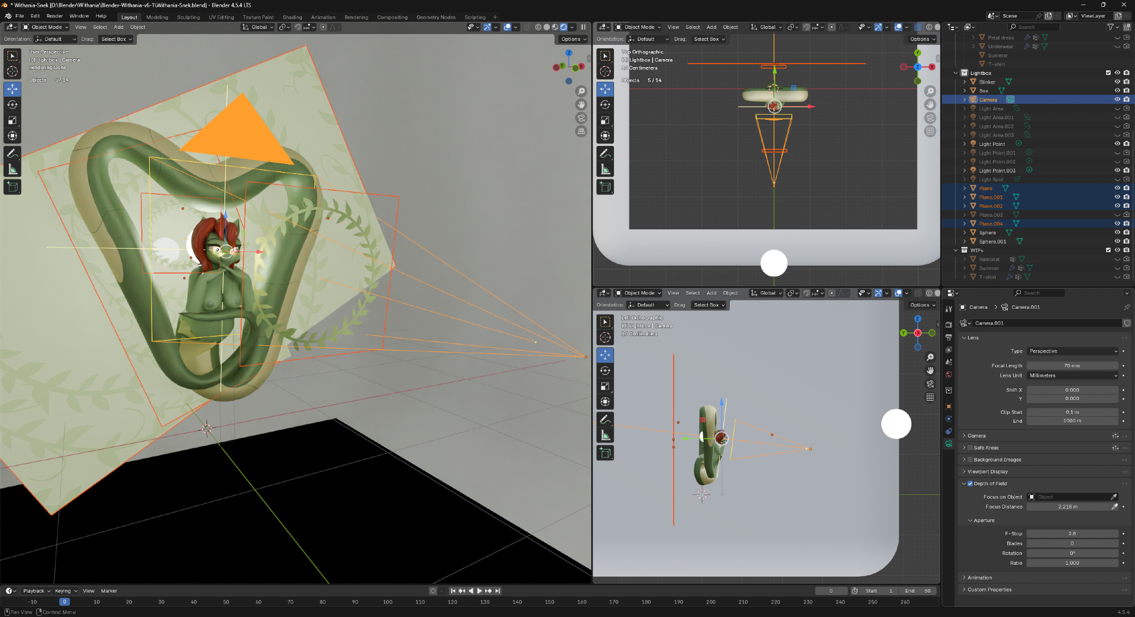This screenshot has height=617, width=1135.
Task: Disable the Depth of Field checkbox
Action: tap(970, 484)
